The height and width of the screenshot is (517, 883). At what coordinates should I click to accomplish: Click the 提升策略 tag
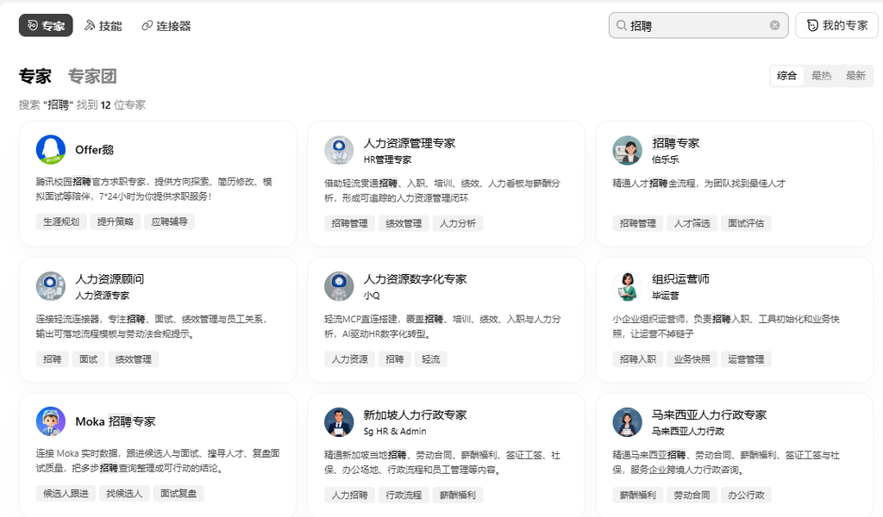[116, 221]
